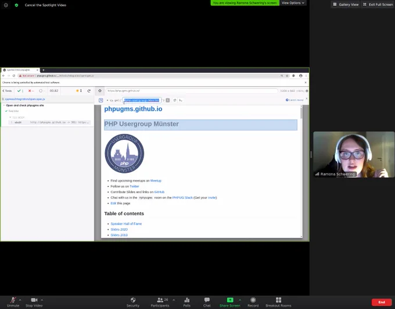Click PHP Usergroup Münster logo image
Screen dimensions: 395x309
[124, 154]
